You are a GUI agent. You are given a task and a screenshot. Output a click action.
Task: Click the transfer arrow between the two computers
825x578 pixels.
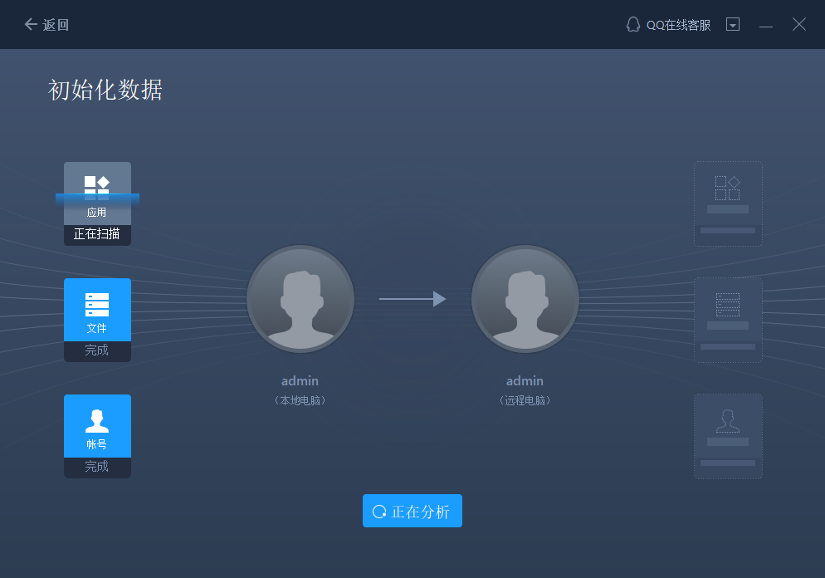click(x=412, y=299)
